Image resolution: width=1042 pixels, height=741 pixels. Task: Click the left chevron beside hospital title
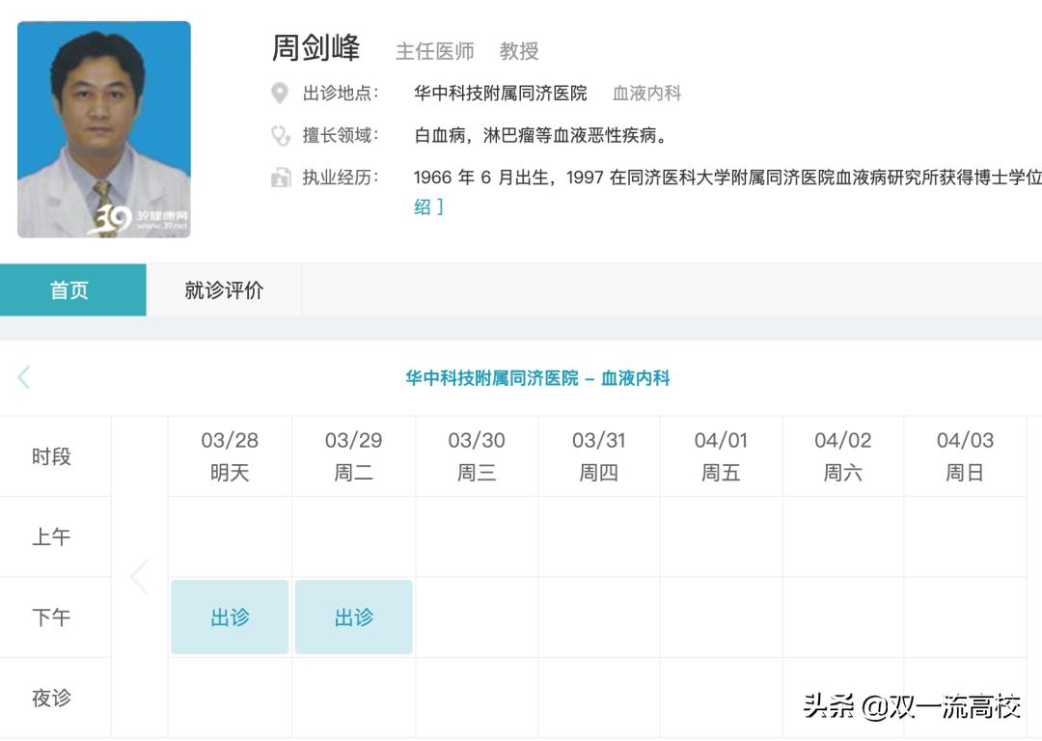click(24, 377)
